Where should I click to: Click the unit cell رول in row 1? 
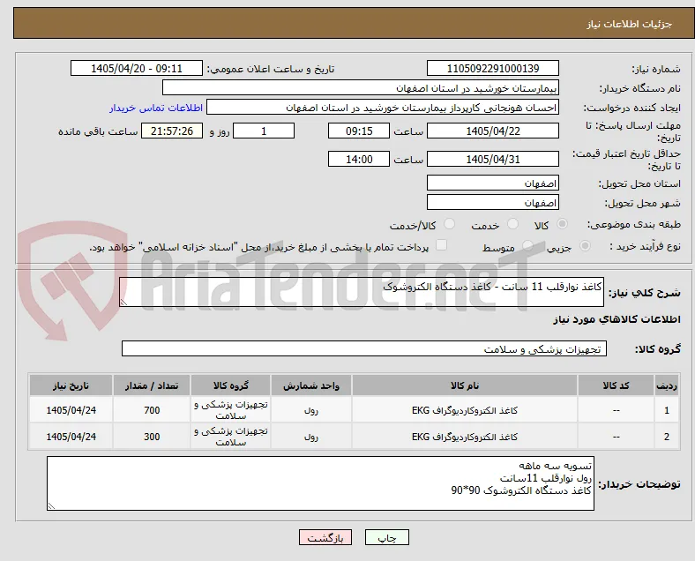click(311, 410)
